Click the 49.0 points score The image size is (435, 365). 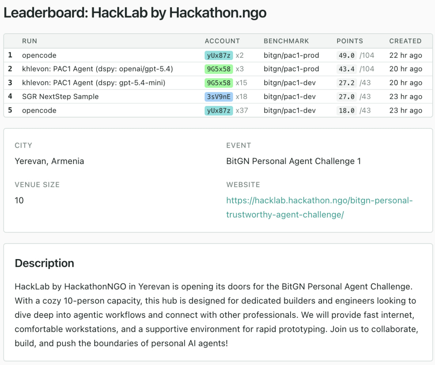(x=346, y=55)
